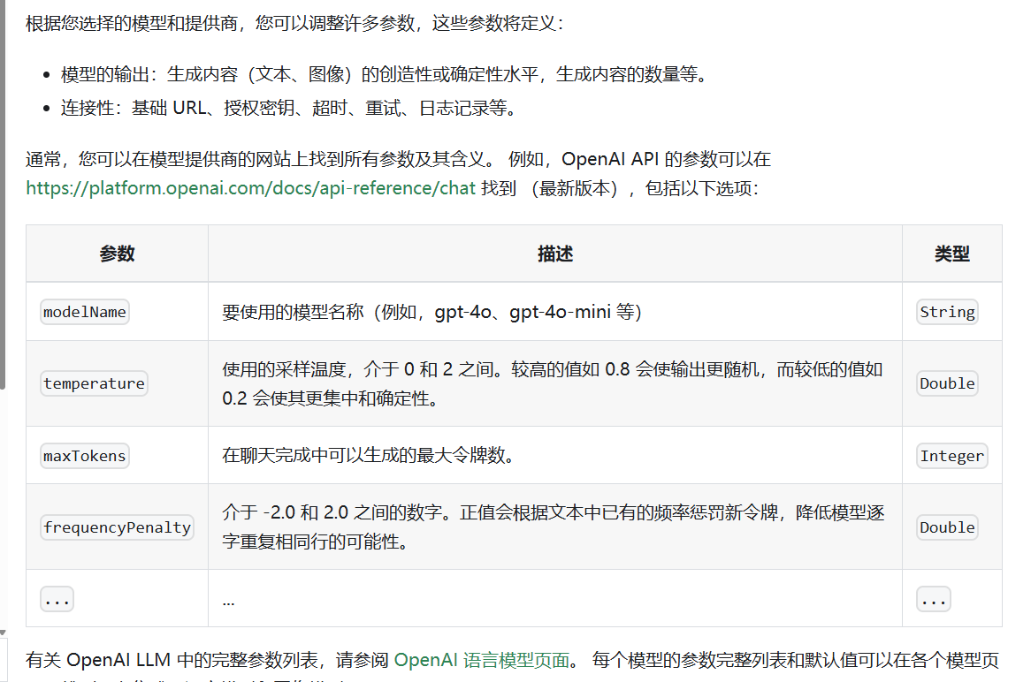Click the String type badge
The width and height of the screenshot is (1031, 682).
click(947, 312)
